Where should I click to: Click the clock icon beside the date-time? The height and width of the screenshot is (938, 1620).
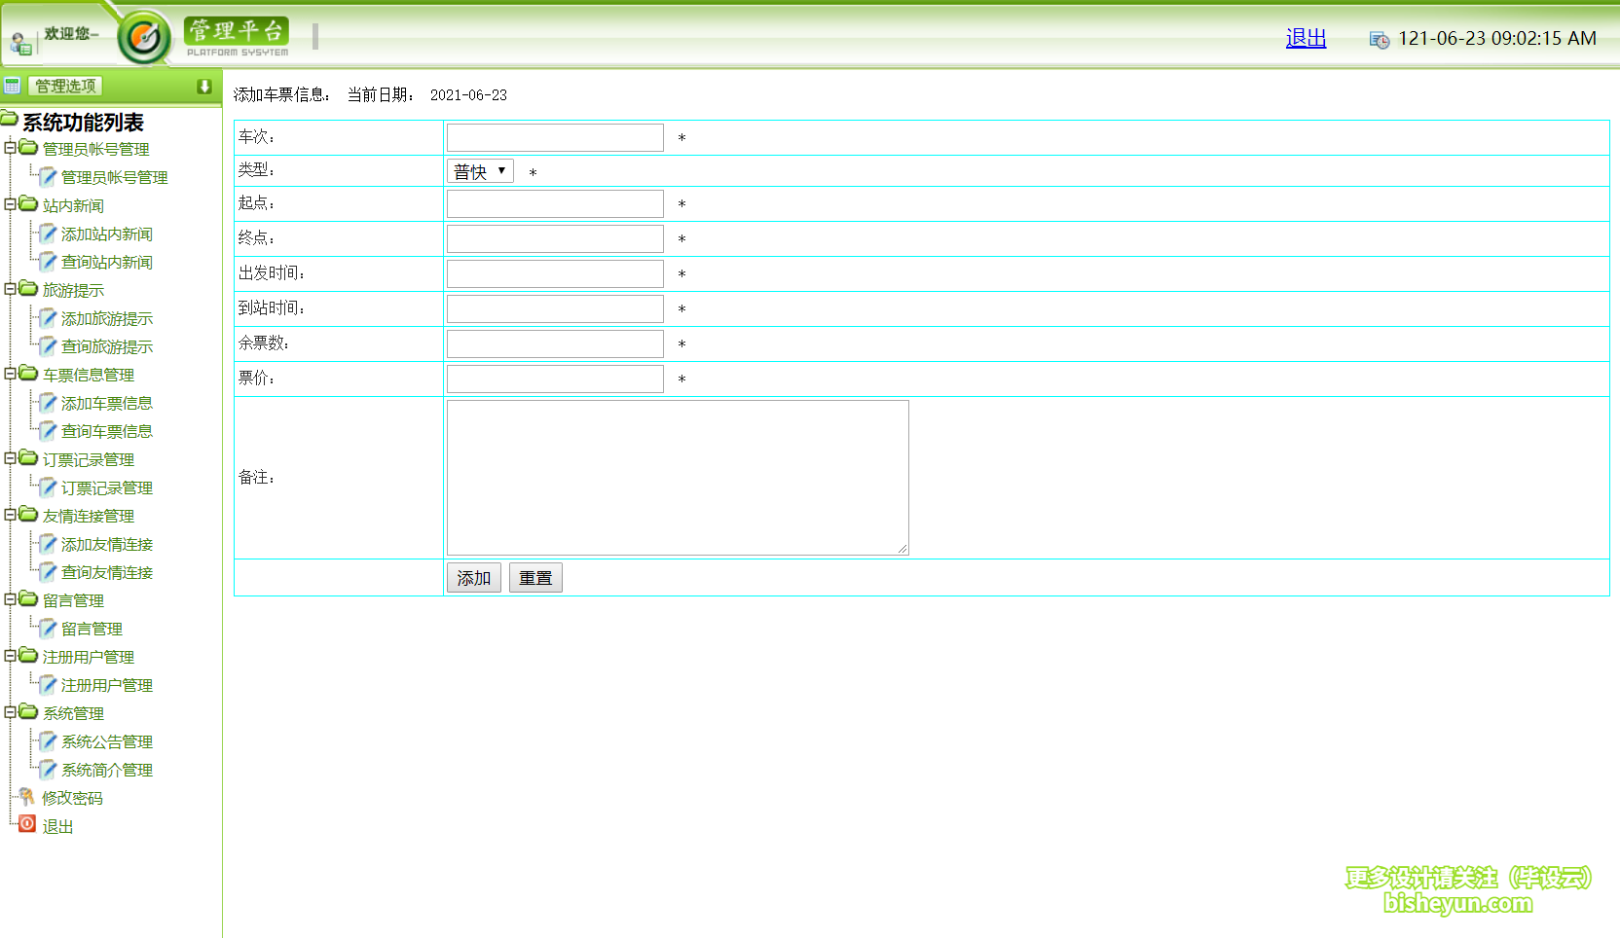pos(1379,40)
